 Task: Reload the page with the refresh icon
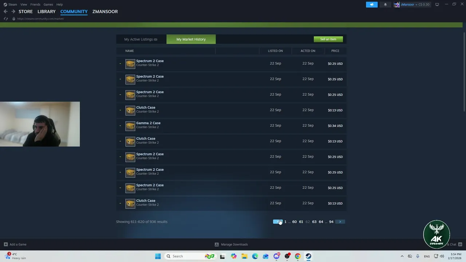coord(6,19)
